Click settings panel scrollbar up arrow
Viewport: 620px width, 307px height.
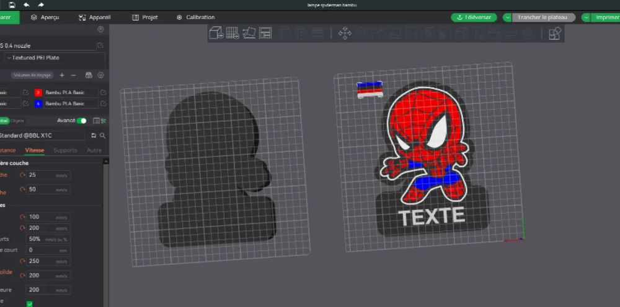106,161
